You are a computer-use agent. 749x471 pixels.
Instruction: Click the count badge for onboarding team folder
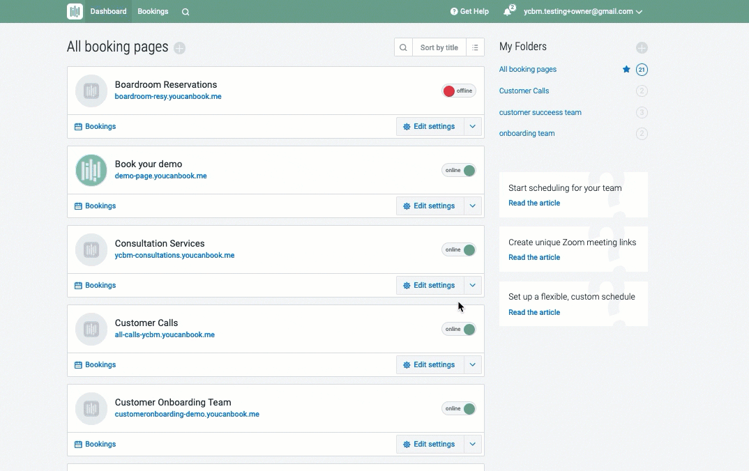642,134
